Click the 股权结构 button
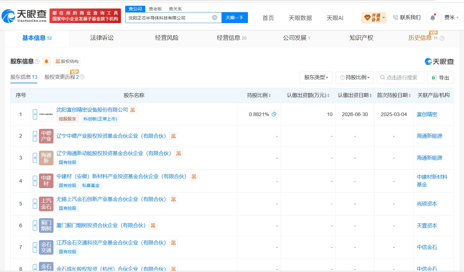This screenshot has height=272, width=464. [x=67, y=61]
